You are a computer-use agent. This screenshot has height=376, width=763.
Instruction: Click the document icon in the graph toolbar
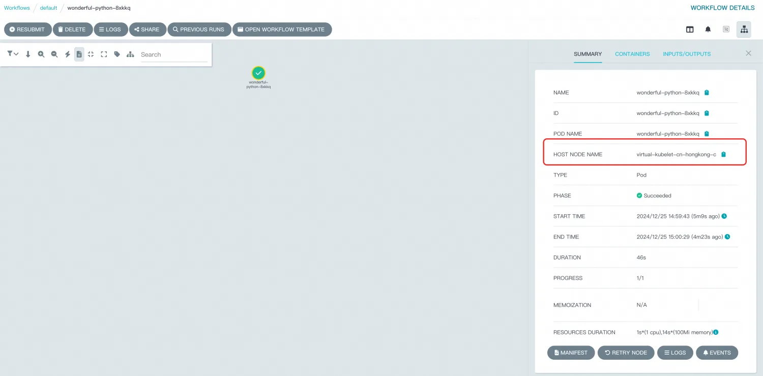point(79,53)
